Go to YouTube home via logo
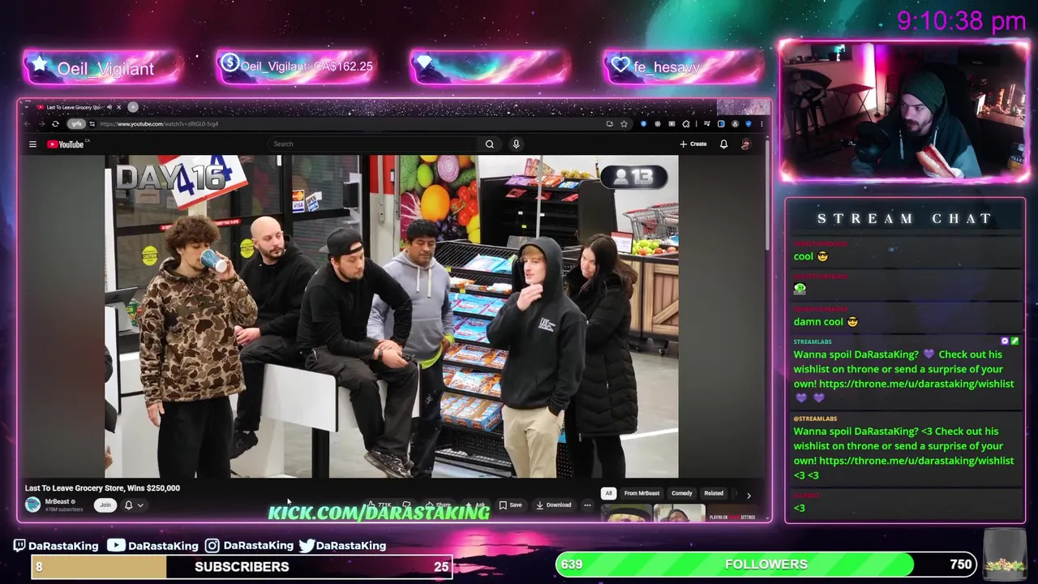The height and width of the screenshot is (584, 1038). pos(66,144)
